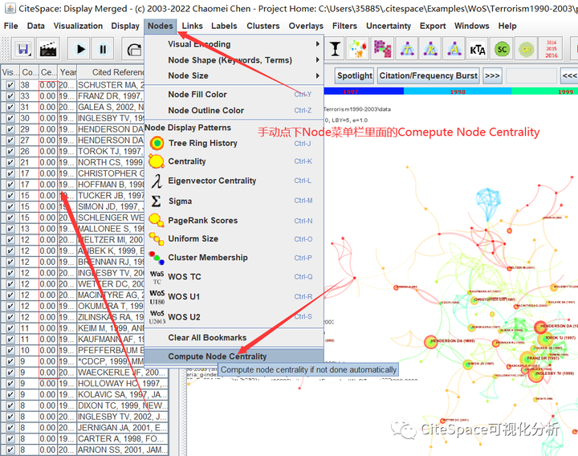
Task: Select PageRank Scores node pattern
Action: pyautogui.click(x=234, y=221)
